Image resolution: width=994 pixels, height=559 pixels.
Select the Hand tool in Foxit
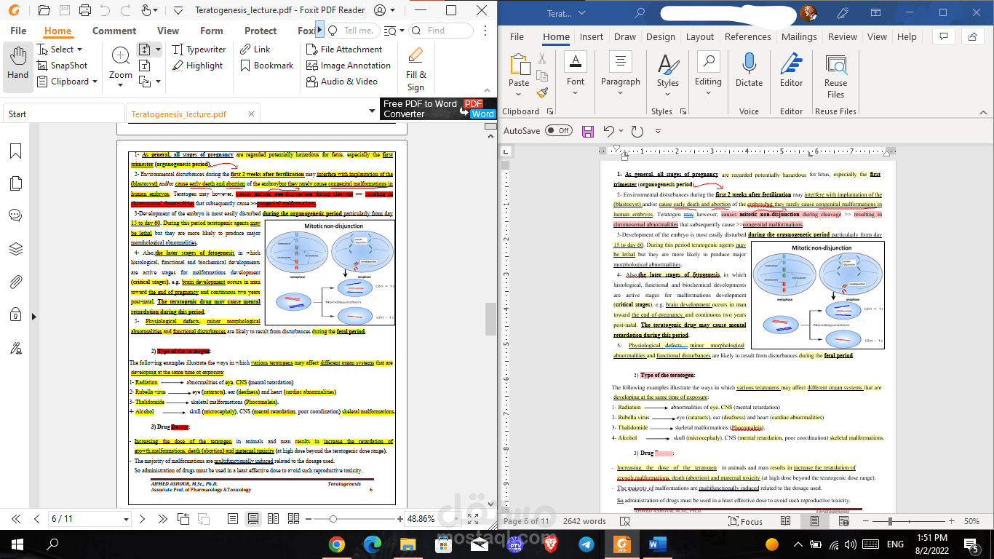[17, 66]
